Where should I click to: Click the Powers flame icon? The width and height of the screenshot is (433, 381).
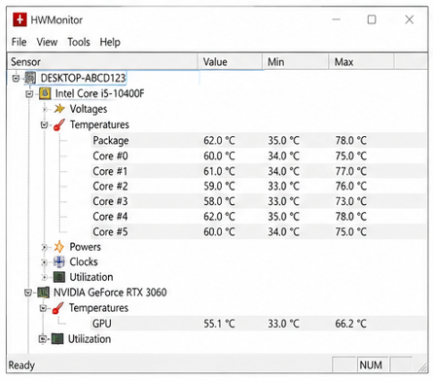(x=58, y=247)
